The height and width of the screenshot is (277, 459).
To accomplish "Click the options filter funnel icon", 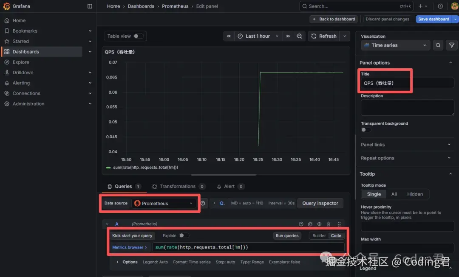I will coord(452,45).
